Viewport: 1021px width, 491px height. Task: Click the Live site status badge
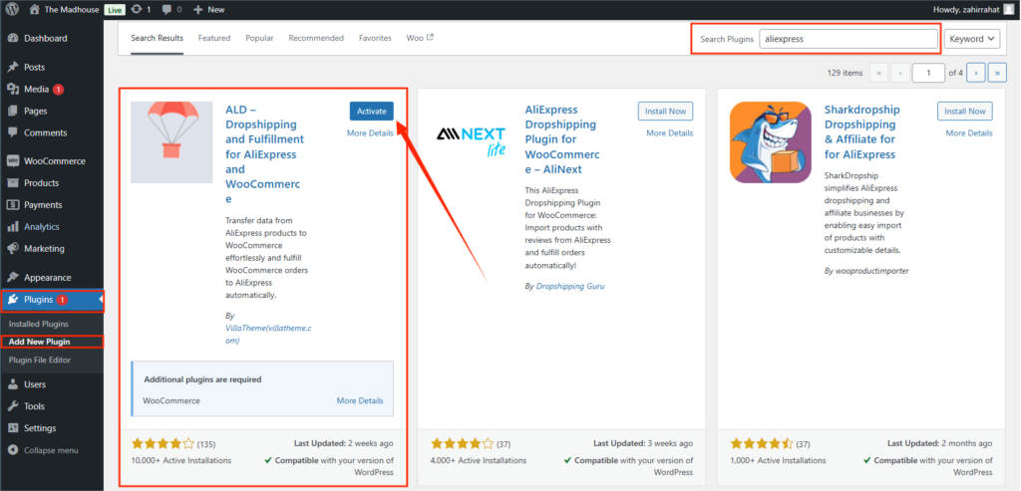pos(114,10)
